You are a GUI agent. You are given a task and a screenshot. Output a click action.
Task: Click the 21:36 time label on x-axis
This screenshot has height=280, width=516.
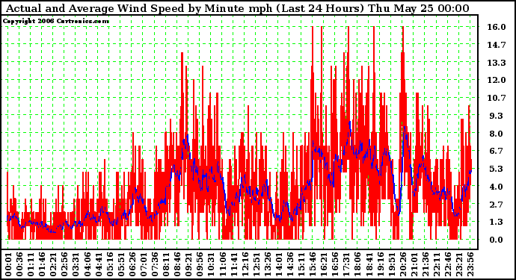coord(426,264)
